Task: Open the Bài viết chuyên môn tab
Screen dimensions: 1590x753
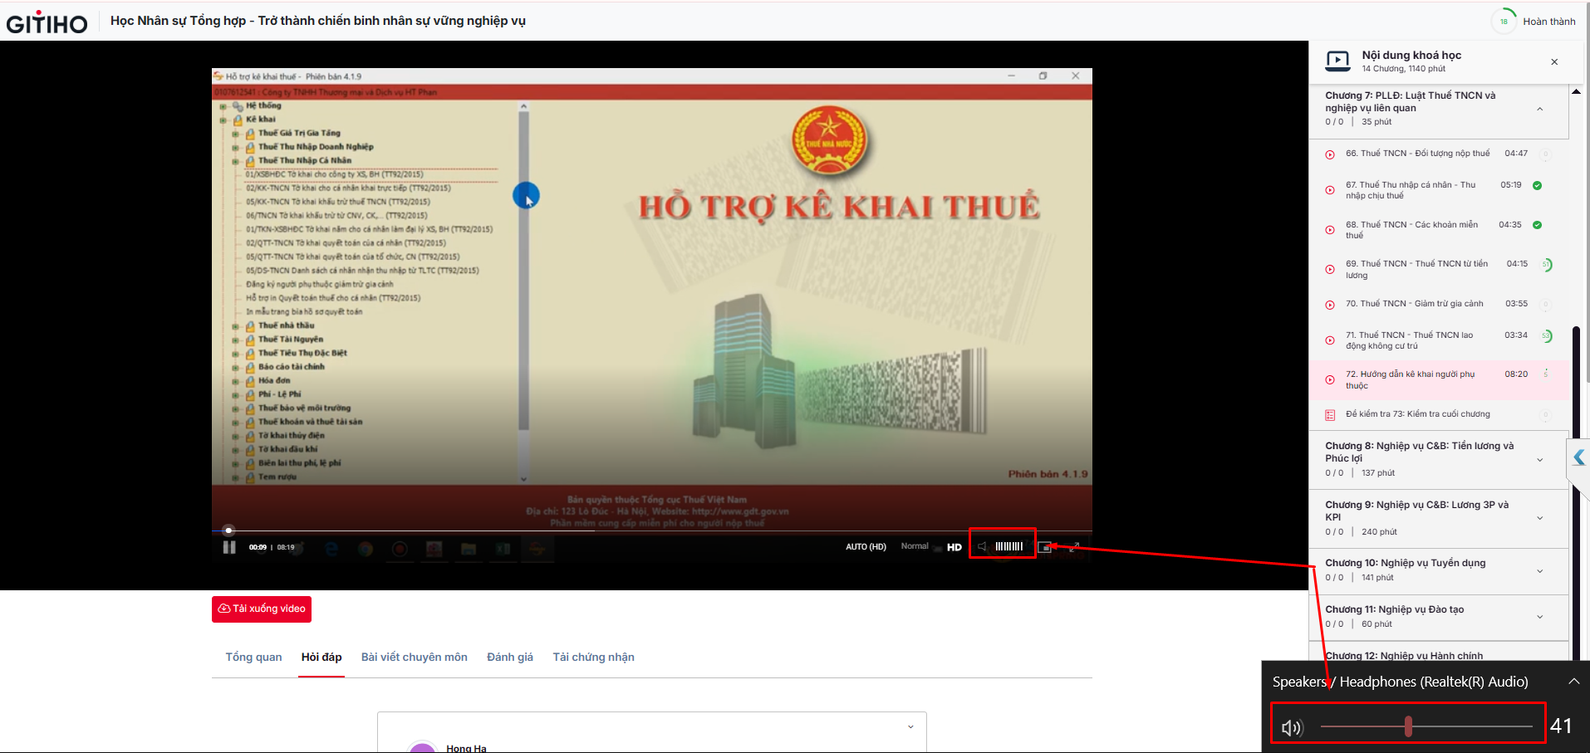Action: (x=415, y=658)
